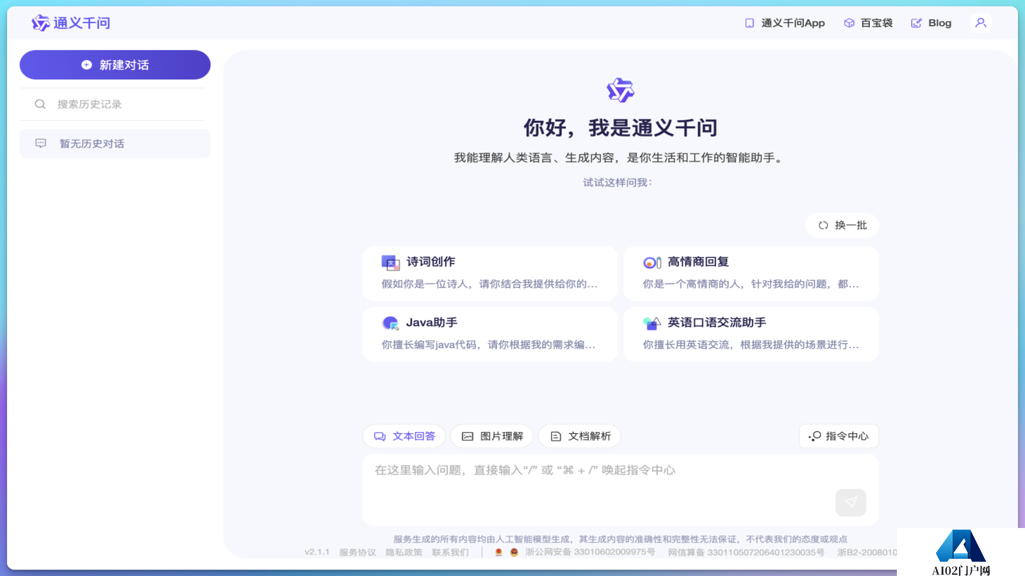This screenshot has width=1025, height=576.
Task: Select the 英语口语交流助手 card title
Action: pyautogui.click(x=717, y=323)
